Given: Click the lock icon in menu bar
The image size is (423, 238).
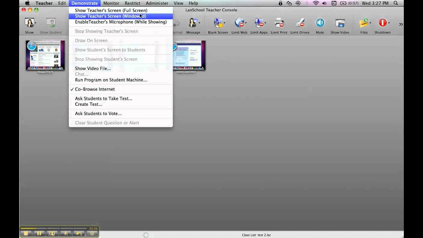Looking at the screenshot, I should point(281,3).
